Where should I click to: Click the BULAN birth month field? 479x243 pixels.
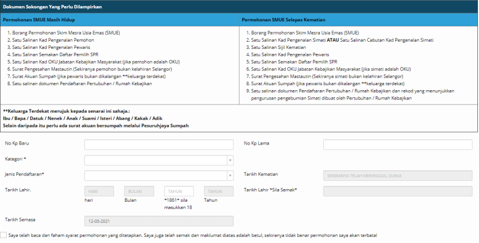click(x=139, y=191)
